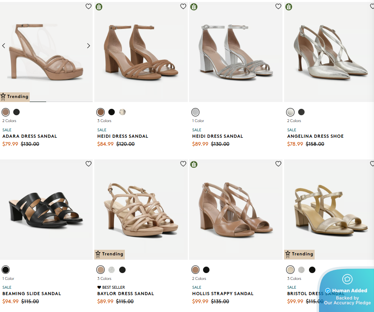
Task: Select champagne swatch for Angelina Dress Shoe
Action: pos(291,112)
